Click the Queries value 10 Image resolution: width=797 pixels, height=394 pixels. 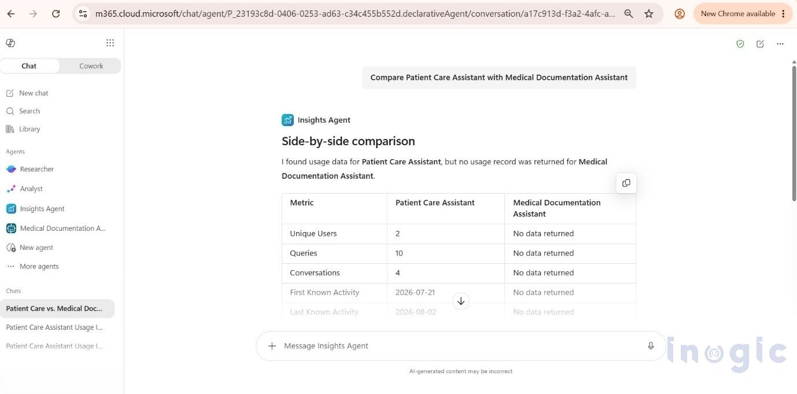pyautogui.click(x=399, y=253)
